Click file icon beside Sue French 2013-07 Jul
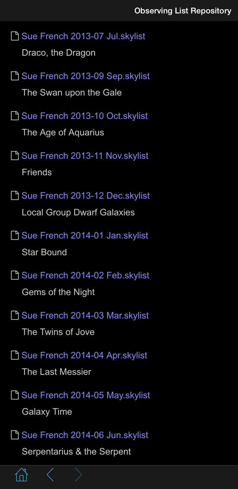Viewport: 238px width, 489px height. click(x=15, y=36)
